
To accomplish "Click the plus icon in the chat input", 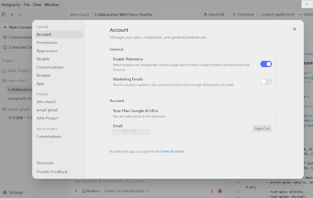I will [76, 191].
